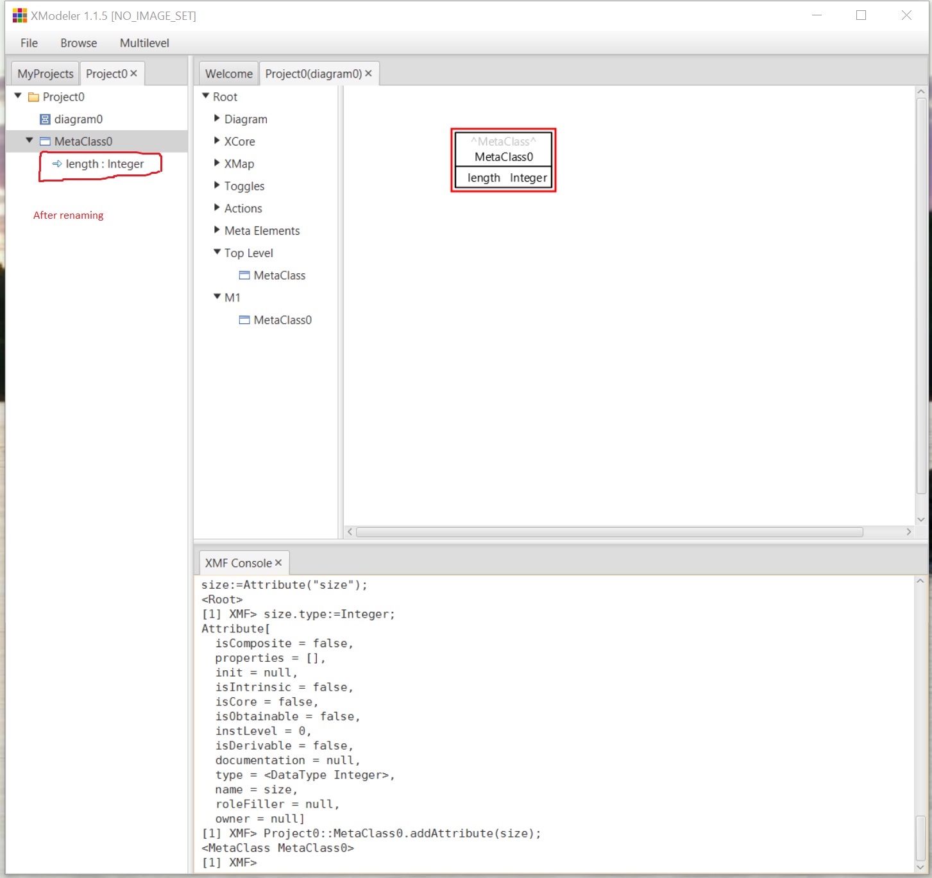Collapse the Top Level tree node
Viewport: 932px width, 878px height.
(216, 252)
